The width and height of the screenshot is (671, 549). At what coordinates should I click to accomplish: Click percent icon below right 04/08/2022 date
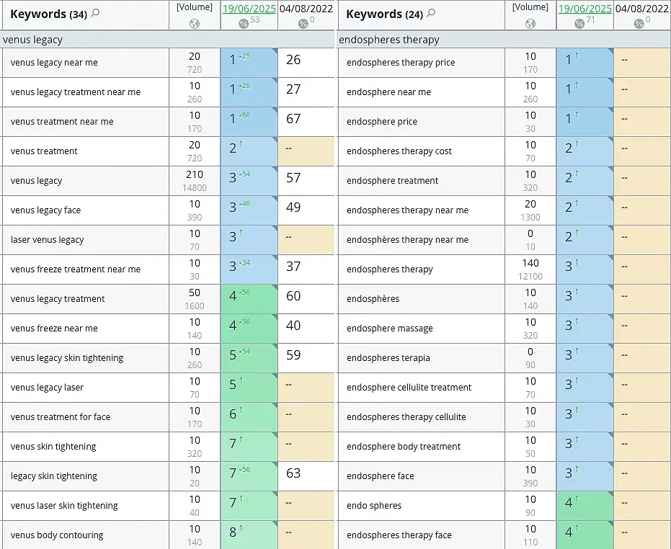[x=639, y=24]
